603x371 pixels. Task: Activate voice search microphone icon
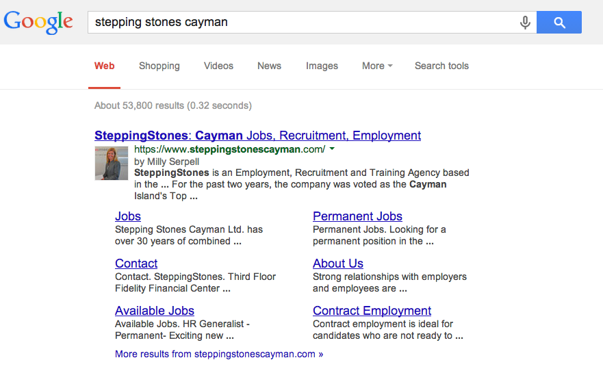pyautogui.click(x=525, y=23)
